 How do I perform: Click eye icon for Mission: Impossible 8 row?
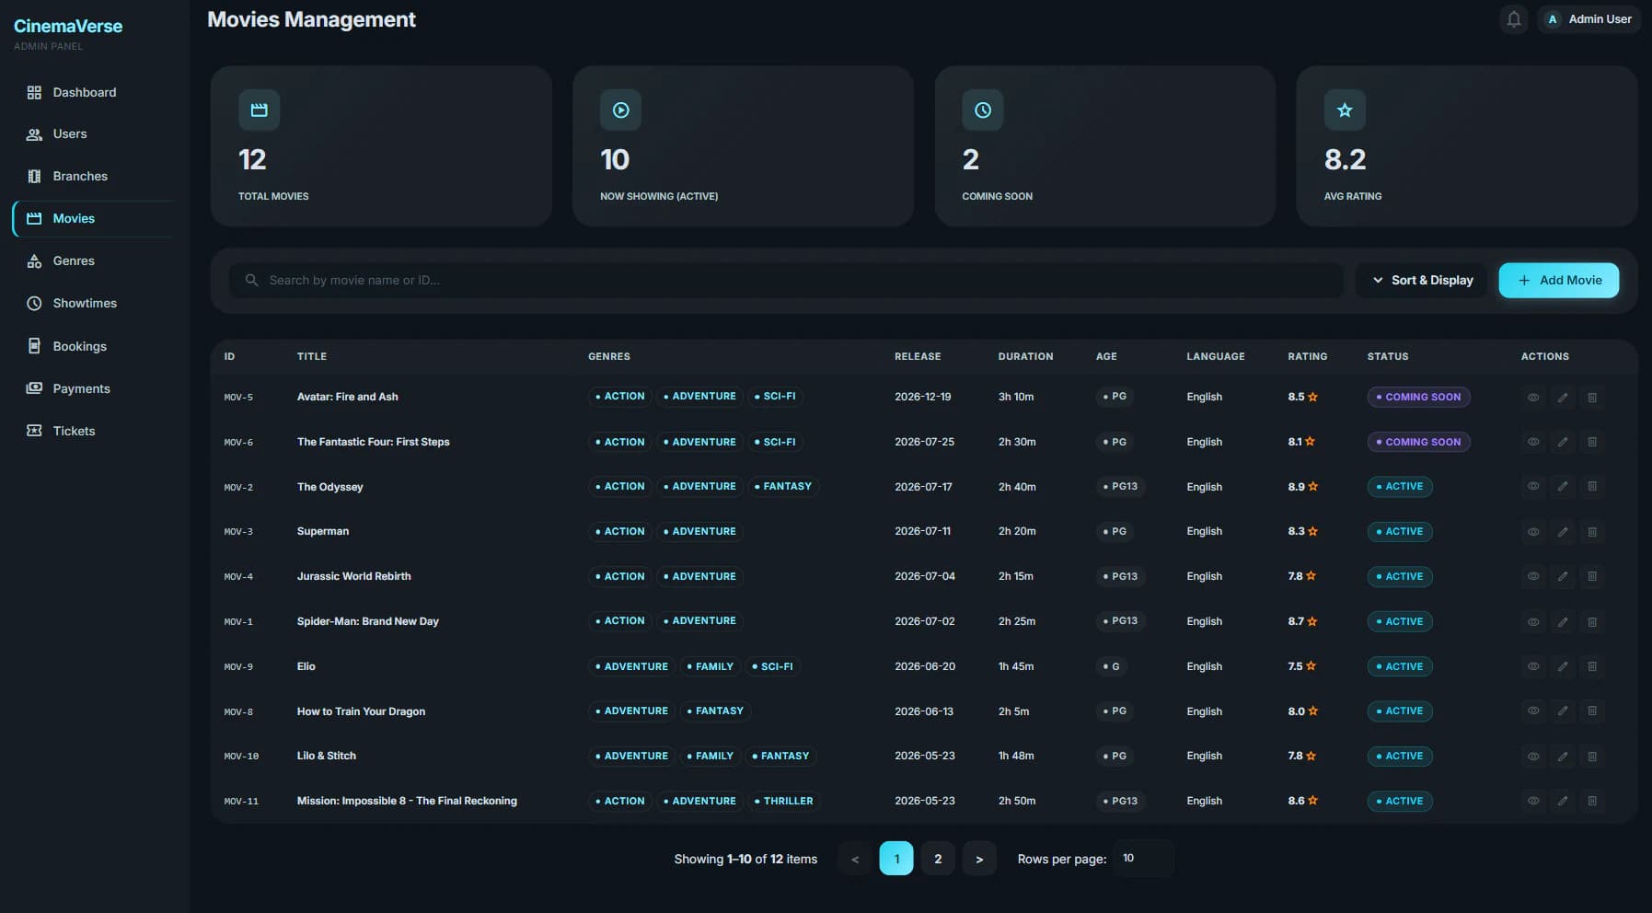pyautogui.click(x=1533, y=802)
